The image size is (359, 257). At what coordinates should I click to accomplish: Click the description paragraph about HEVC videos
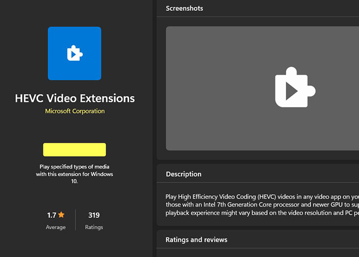[262, 205]
